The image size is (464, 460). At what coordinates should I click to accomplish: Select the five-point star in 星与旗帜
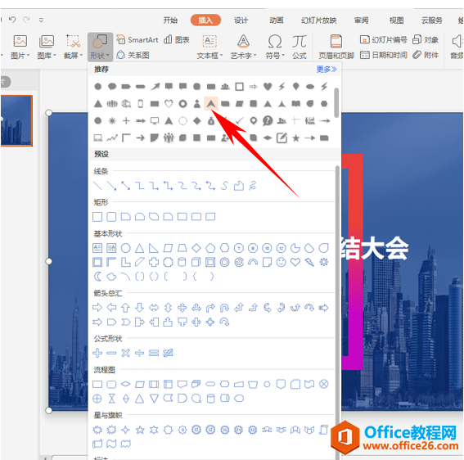click(140, 430)
